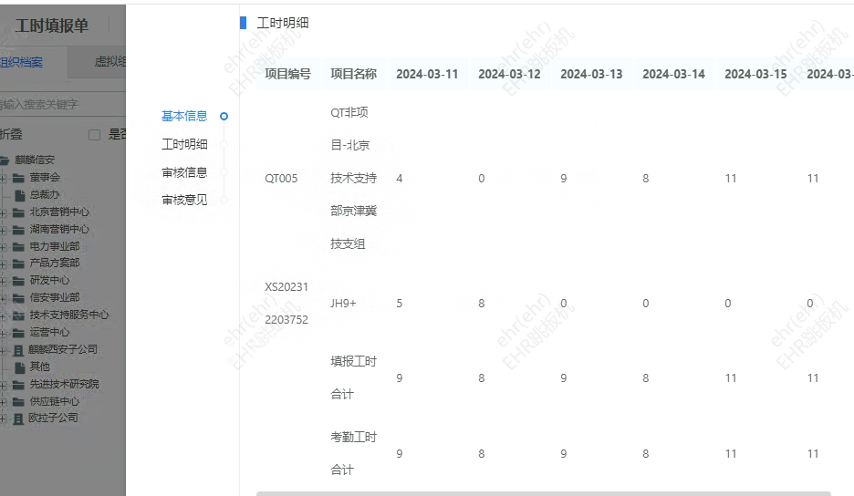
Task: Click the 麒麟信安 root folder icon
Action: tap(7, 160)
